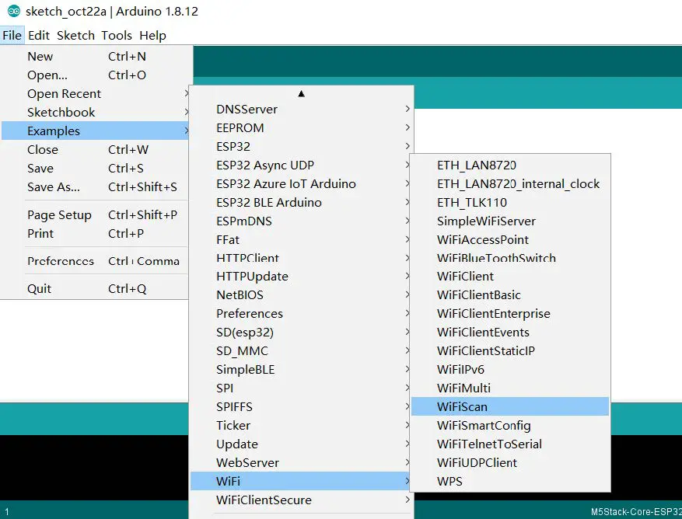Open the WiFiClient example
The width and height of the screenshot is (682, 519).
point(510,277)
